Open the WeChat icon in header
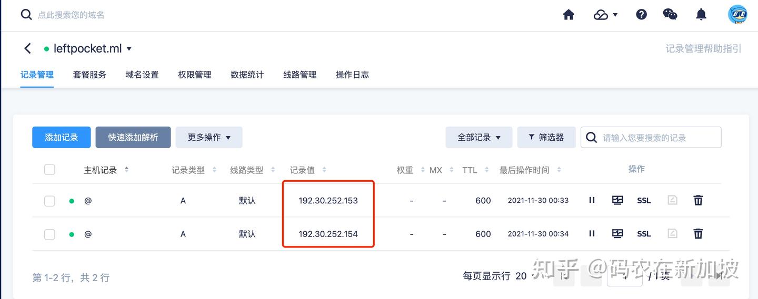Image resolution: width=758 pixels, height=299 pixels. click(670, 15)
